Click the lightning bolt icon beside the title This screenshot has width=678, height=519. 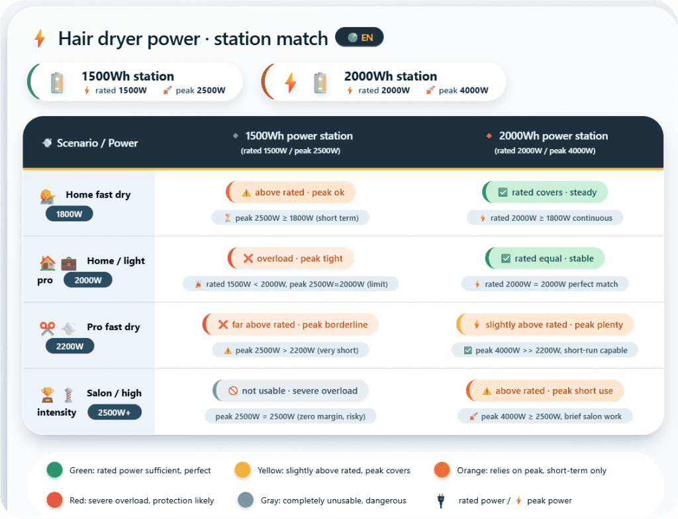(40, 38)
